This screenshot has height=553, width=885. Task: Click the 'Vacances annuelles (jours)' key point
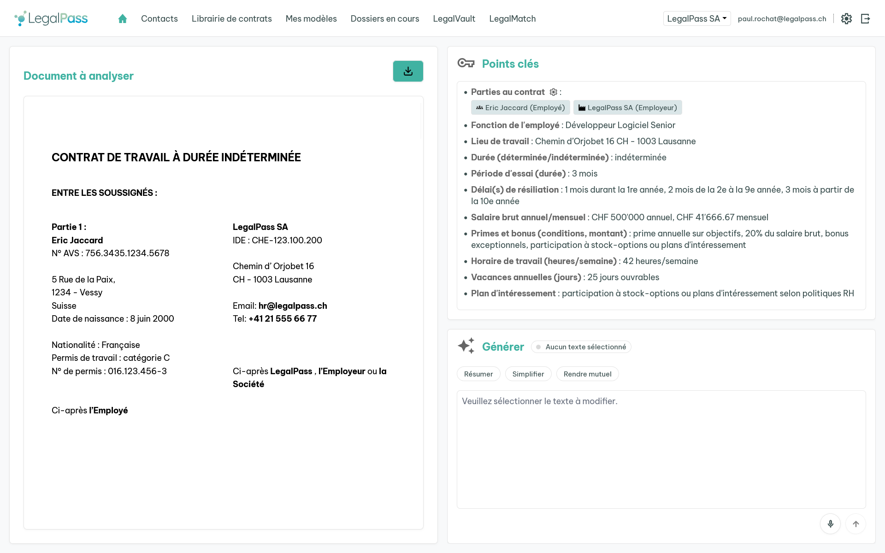(x=565, y=277)
